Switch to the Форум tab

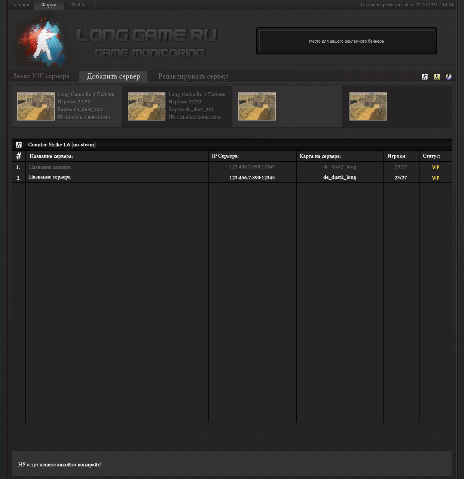(x=49, y=5)
